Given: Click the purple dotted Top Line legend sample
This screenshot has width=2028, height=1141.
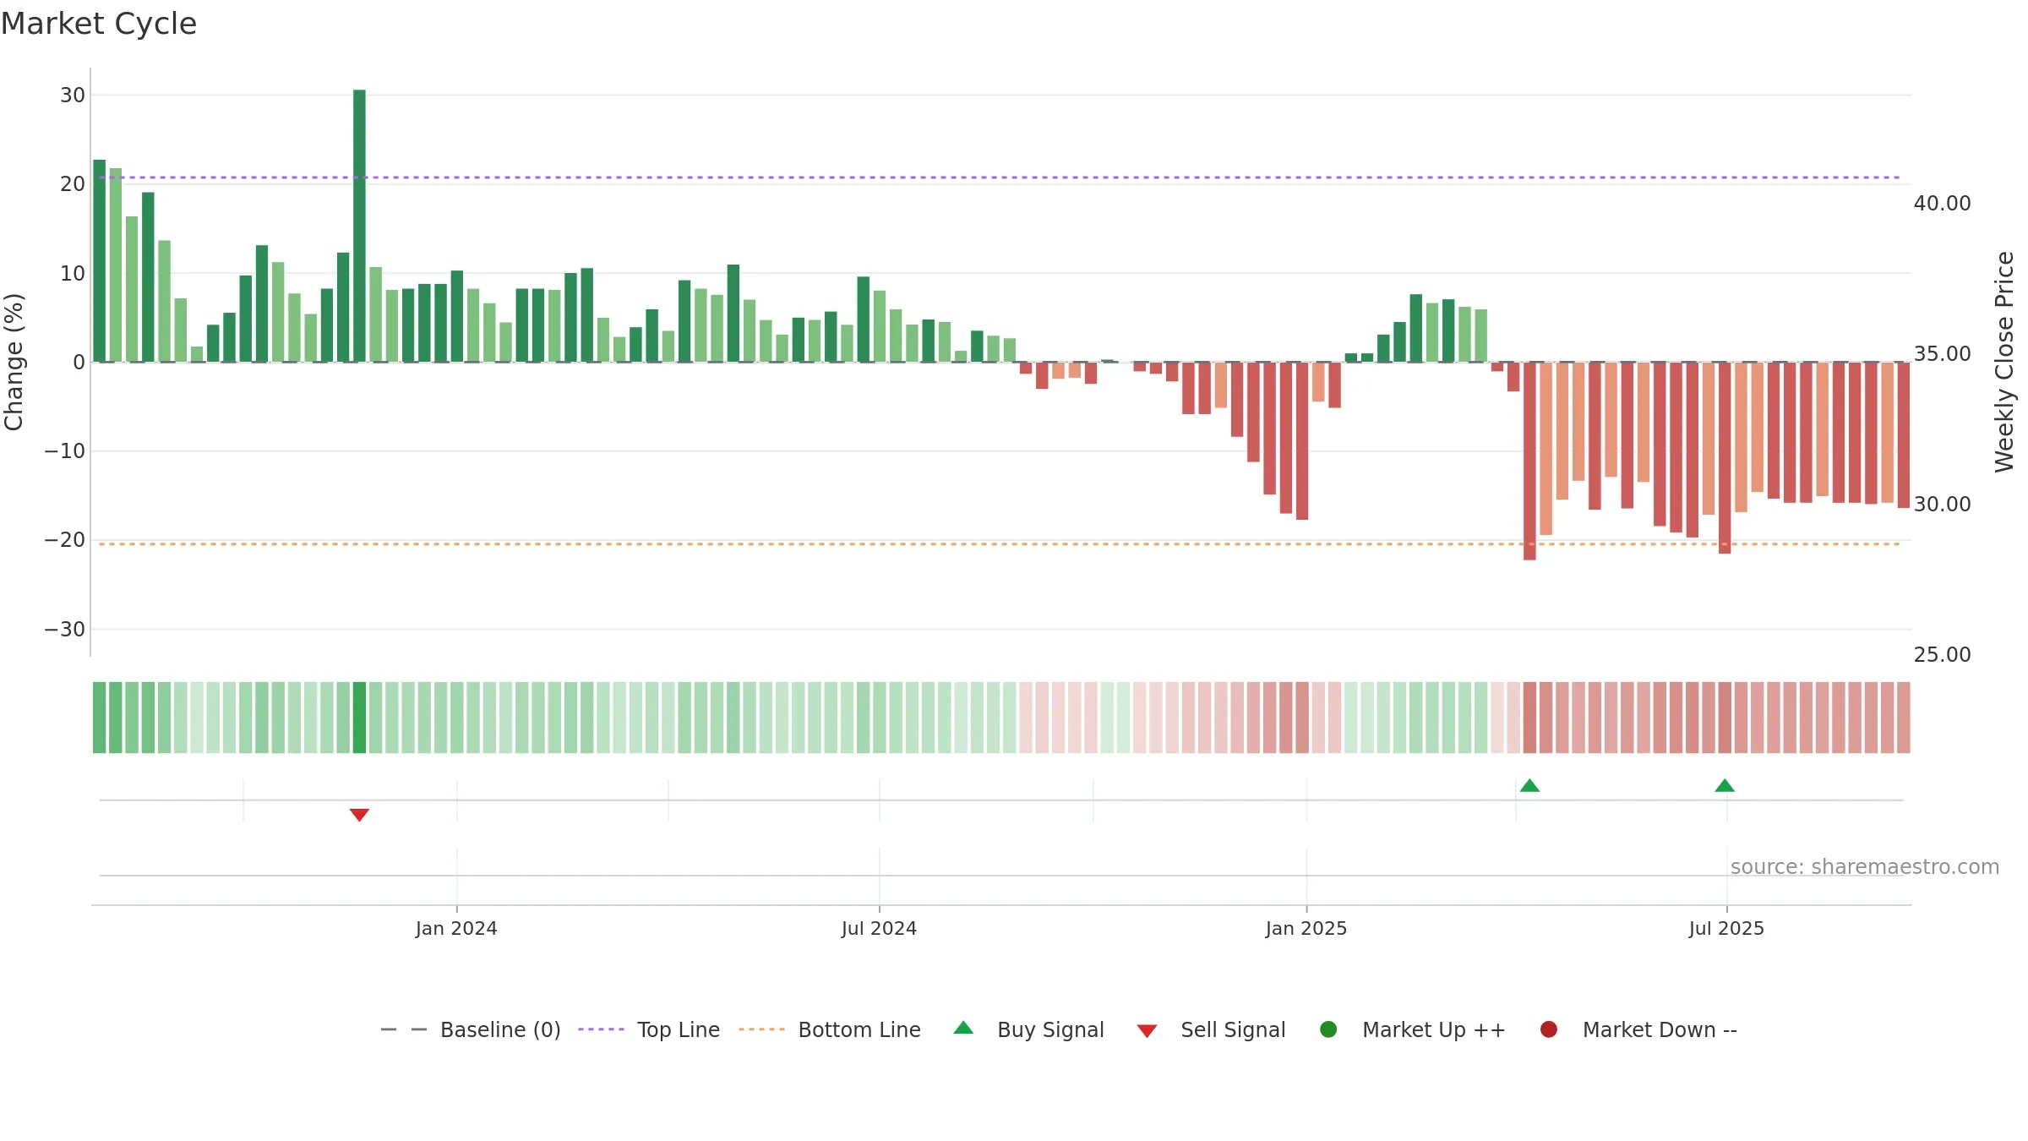Looking at the screenshot, I should (601, 1029).
